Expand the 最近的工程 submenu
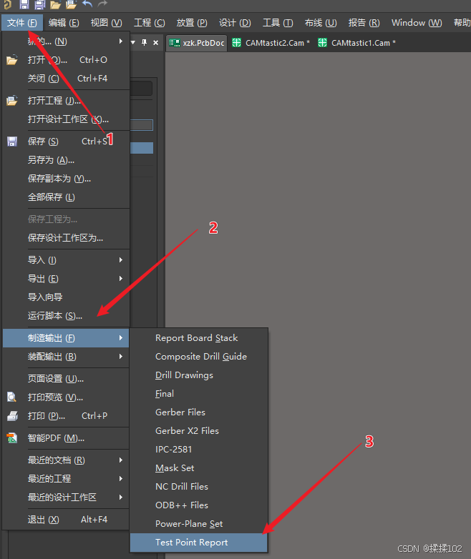471x559 pixels. point(66,479)
